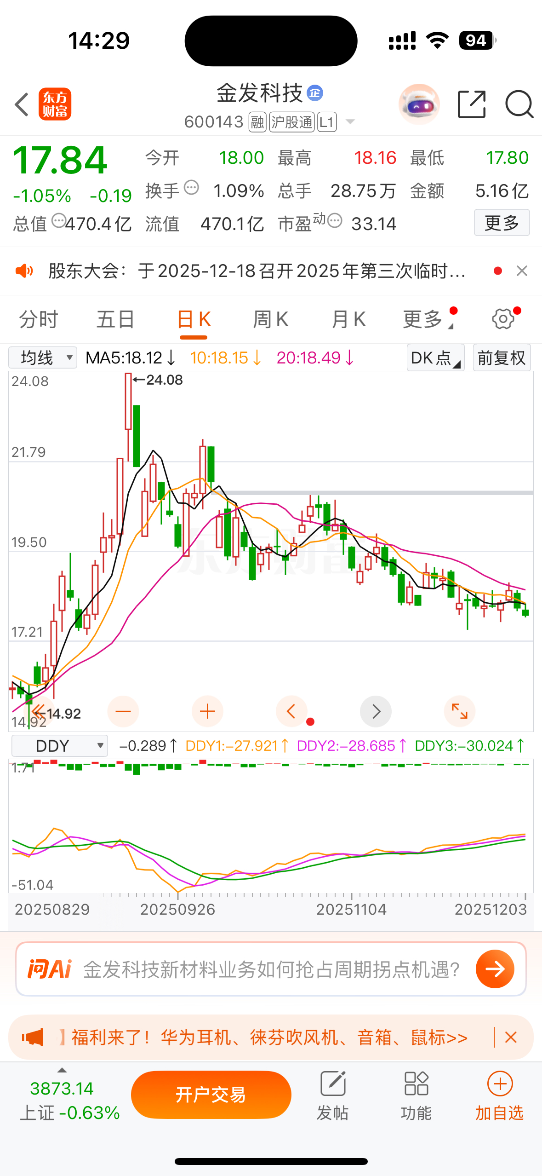Tap the 上证 index ticker
Image resolution: width=542 pixels, height=1176 pixels.
coord(70,1101)
